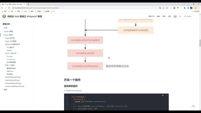Toggle the dark mode icon in navbar
This screenshot has width=201, height=113.
tap(180, 16)
